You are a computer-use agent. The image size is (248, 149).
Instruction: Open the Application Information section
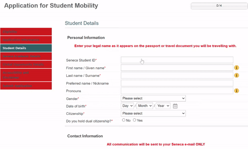[26, 40]
